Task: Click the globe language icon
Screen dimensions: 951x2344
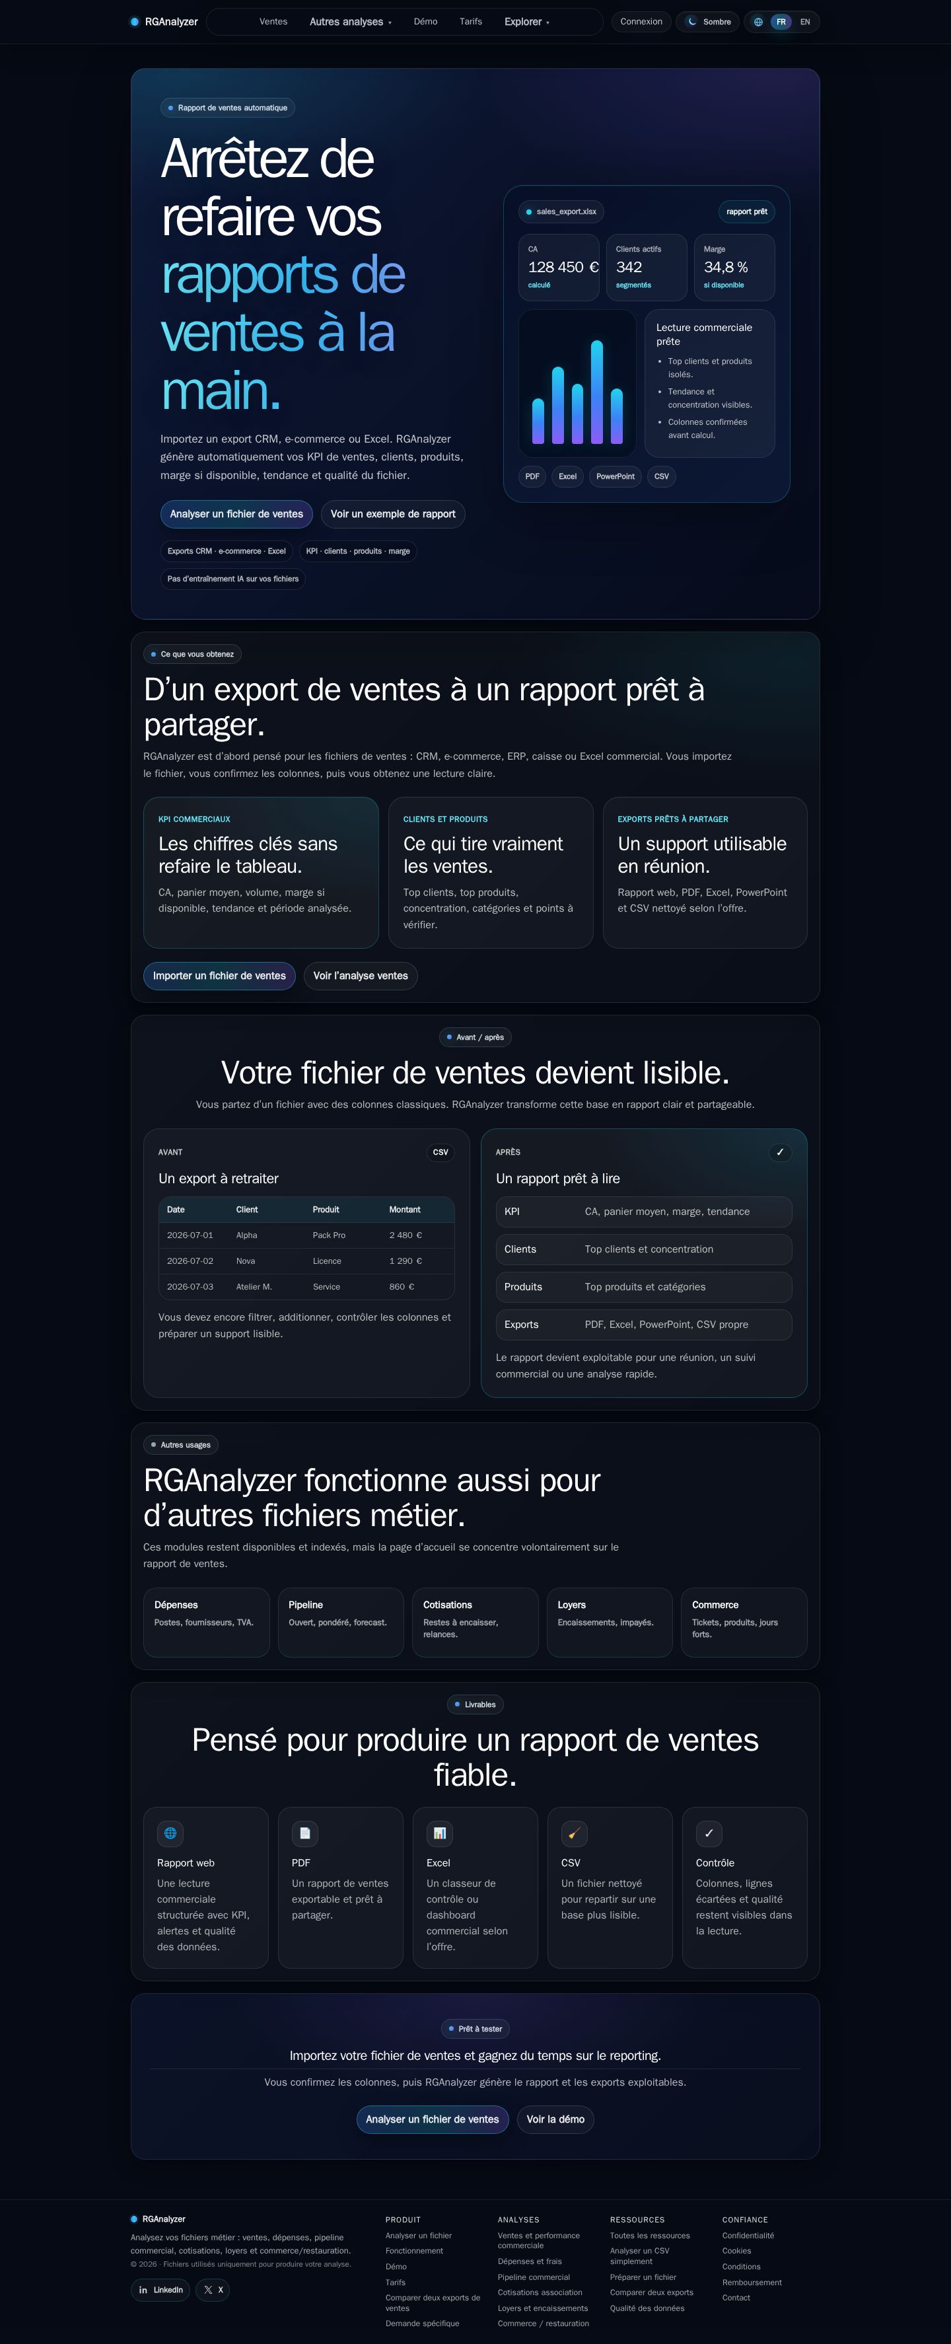Action: (758, 22)
